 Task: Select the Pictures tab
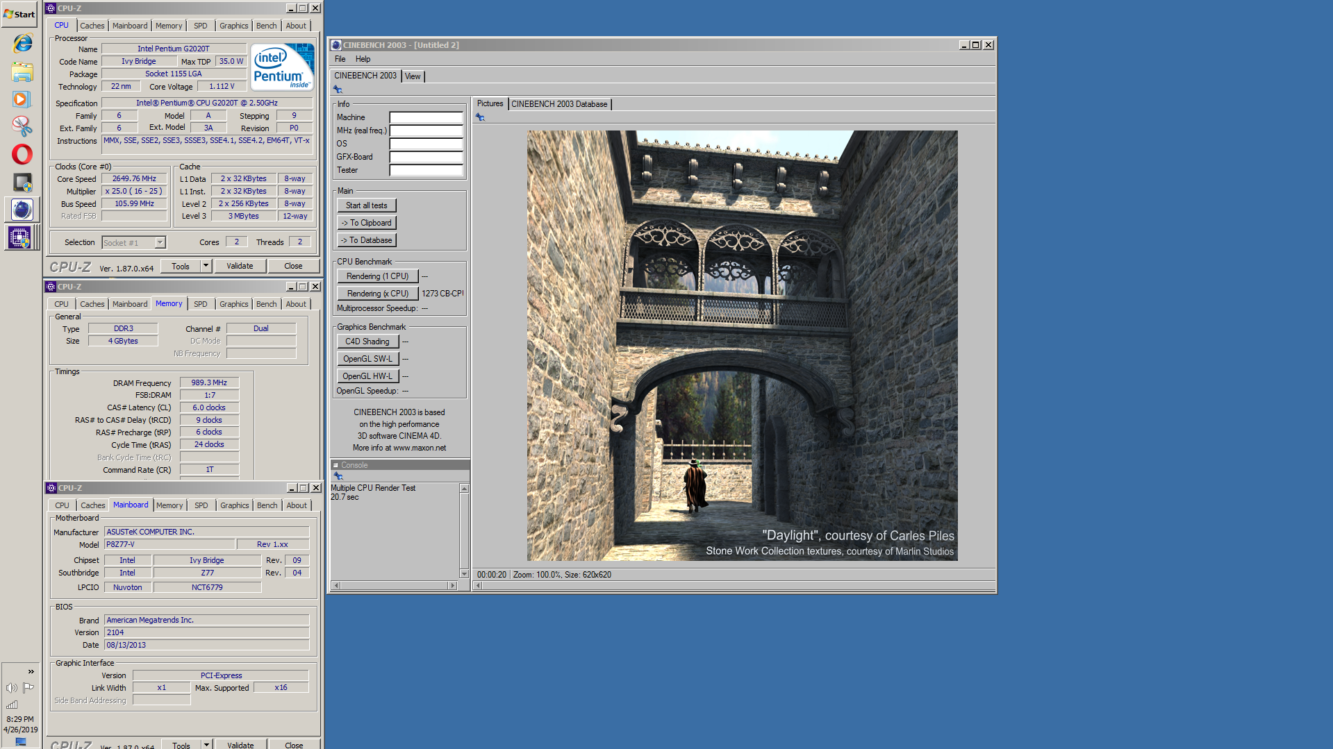pyautogui.click(x=490, y=103)
